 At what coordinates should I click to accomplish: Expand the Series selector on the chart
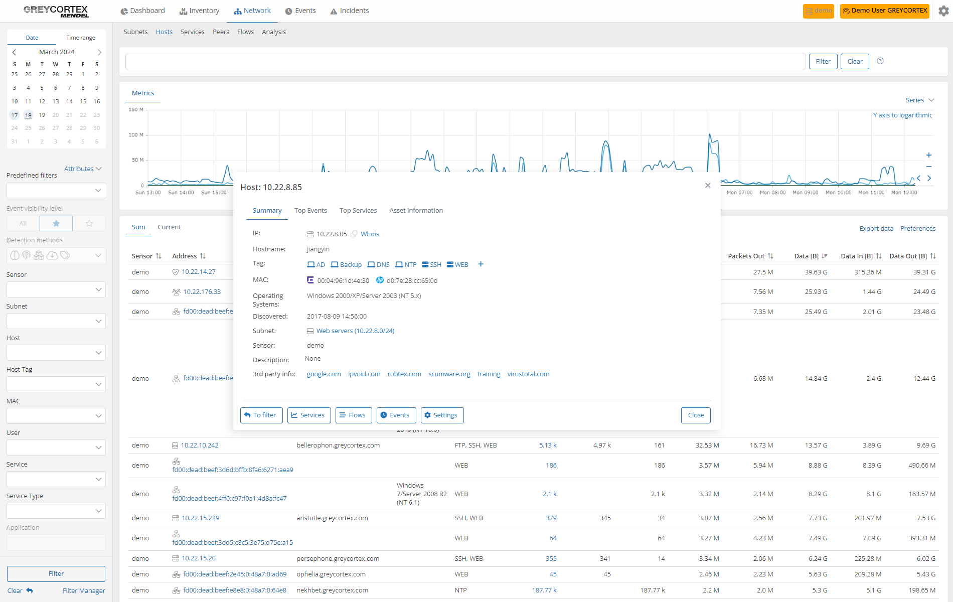pyautogui.click(x=919, y=100)
